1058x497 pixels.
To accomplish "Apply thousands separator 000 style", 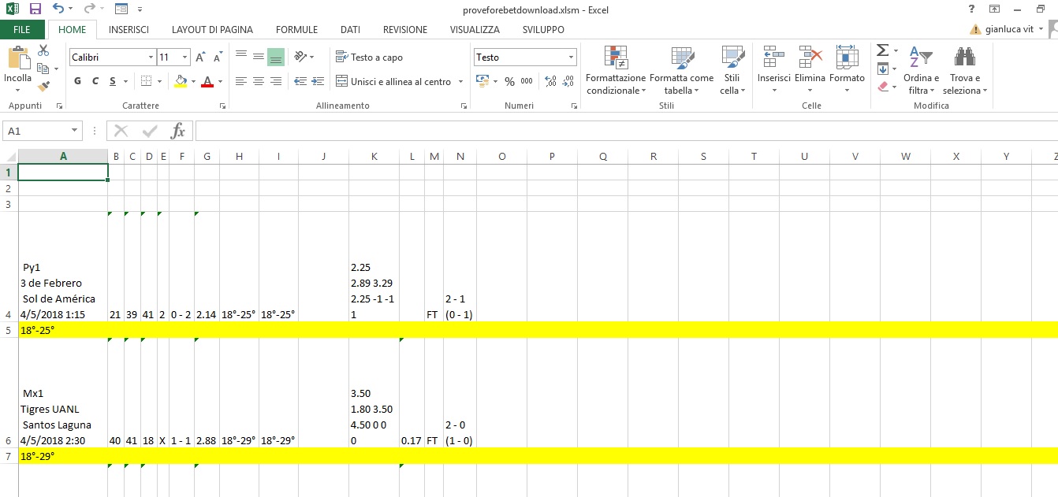I will 527,81.
